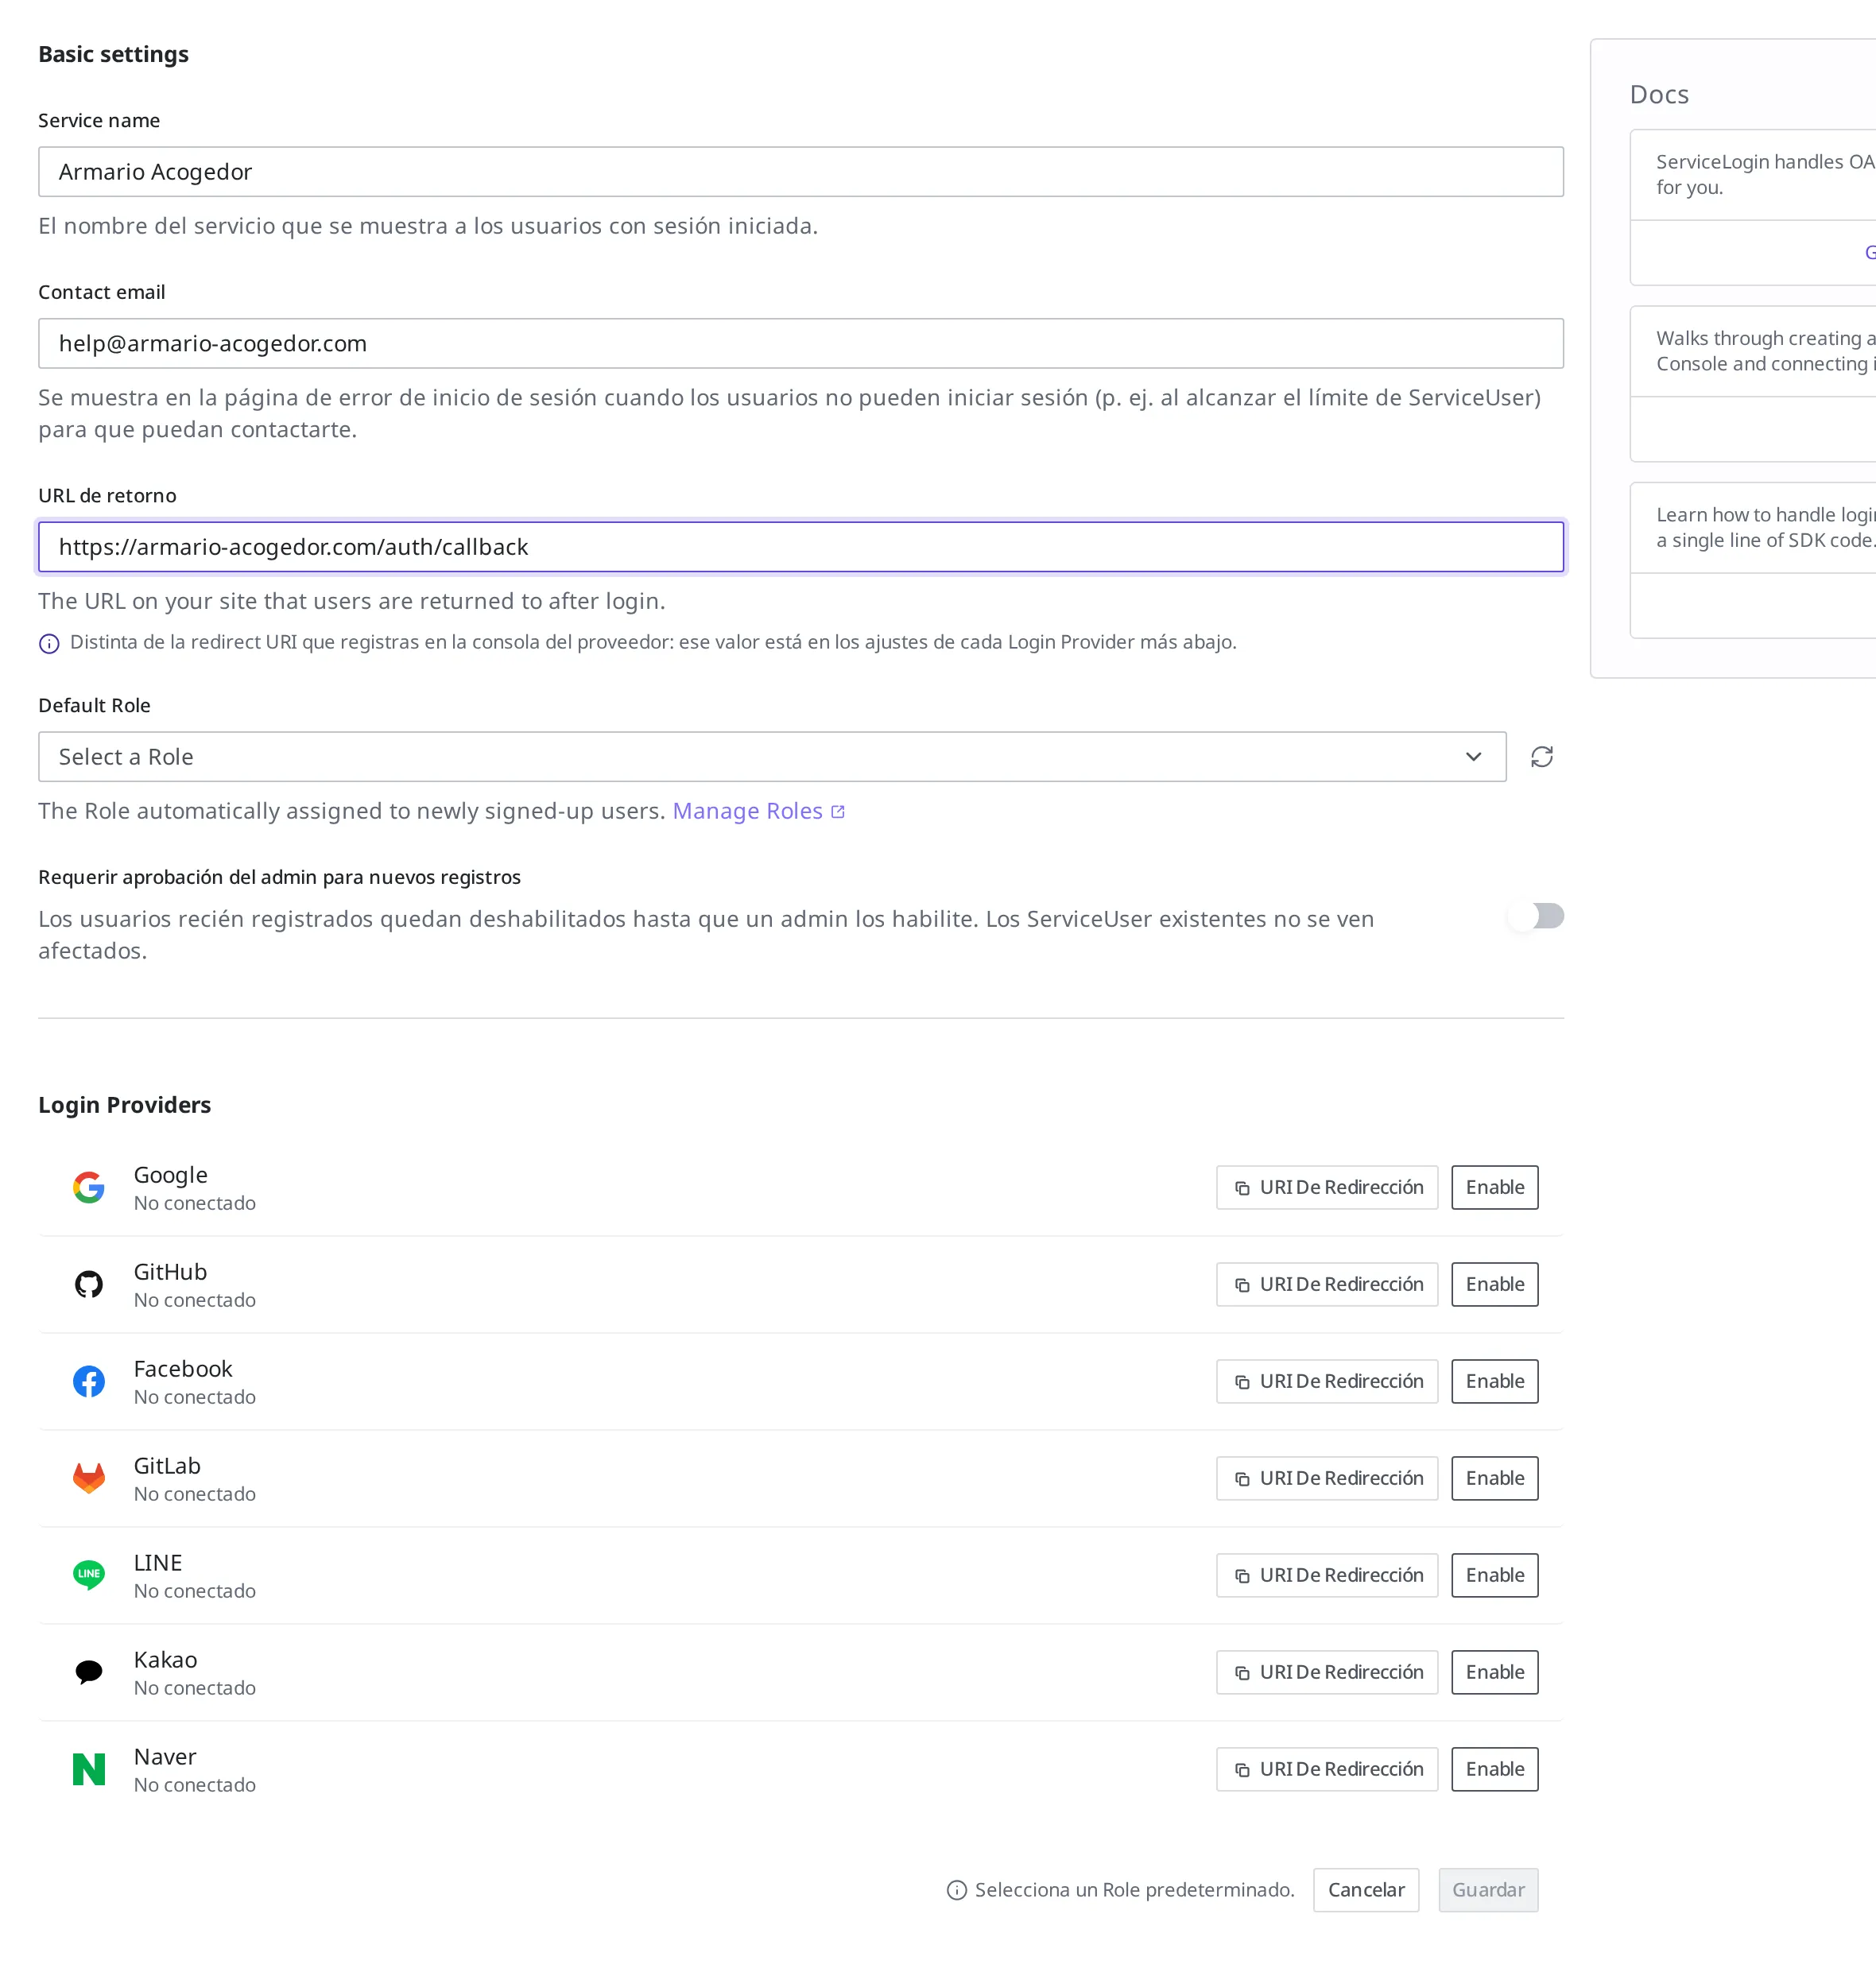1876x1976 pixels.
Task: Click the LINE provider logo
Action: 89,1575
